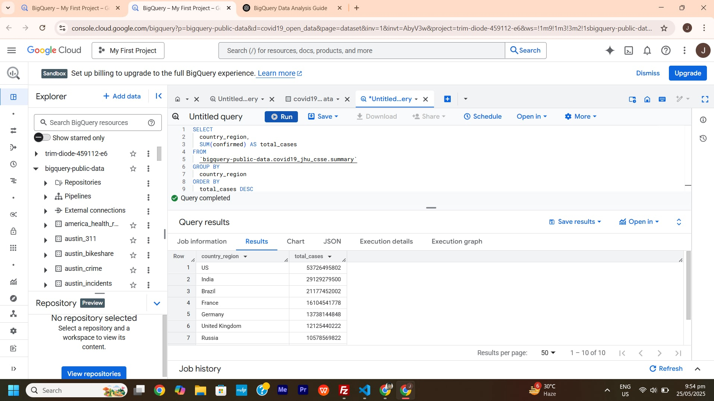Switch to the Chart tab

[x=295, y=241]
